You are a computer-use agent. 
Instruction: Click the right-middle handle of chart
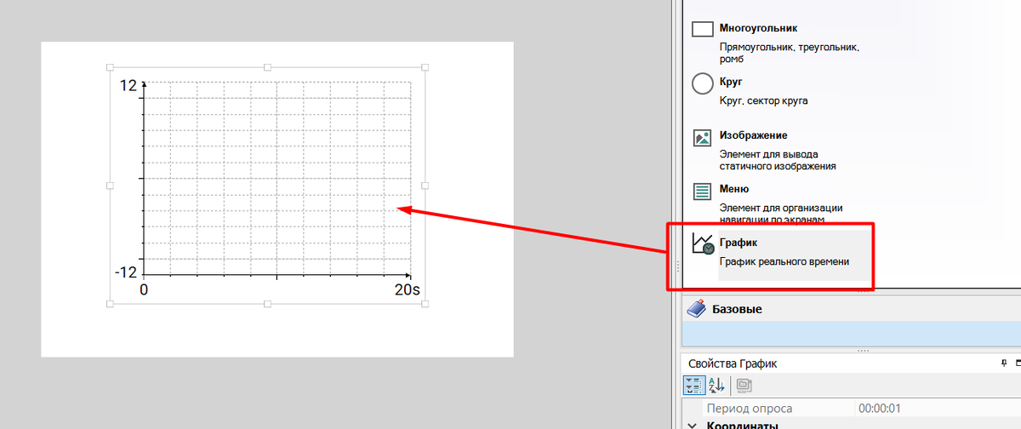point(425,185)
